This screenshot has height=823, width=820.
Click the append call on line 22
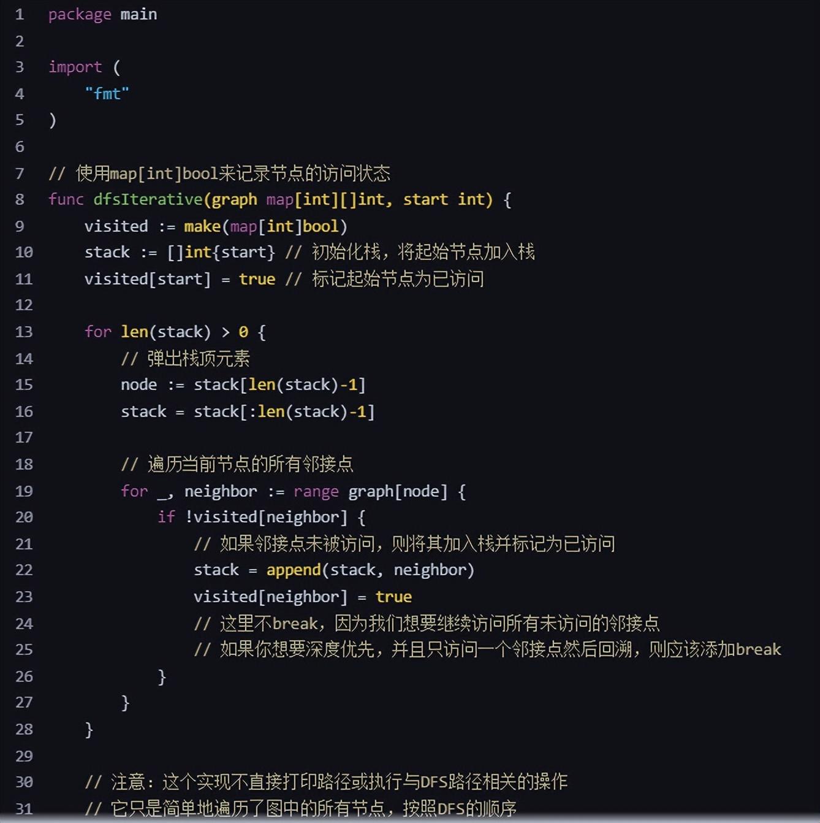(293, 570)
